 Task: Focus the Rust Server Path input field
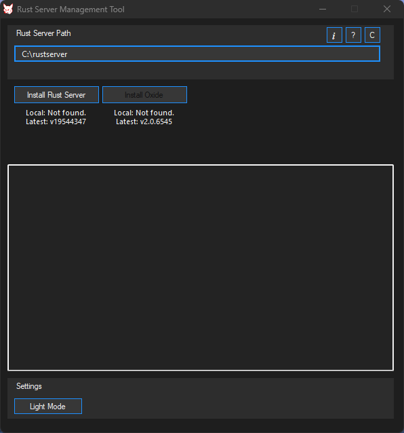pos(197,54)
